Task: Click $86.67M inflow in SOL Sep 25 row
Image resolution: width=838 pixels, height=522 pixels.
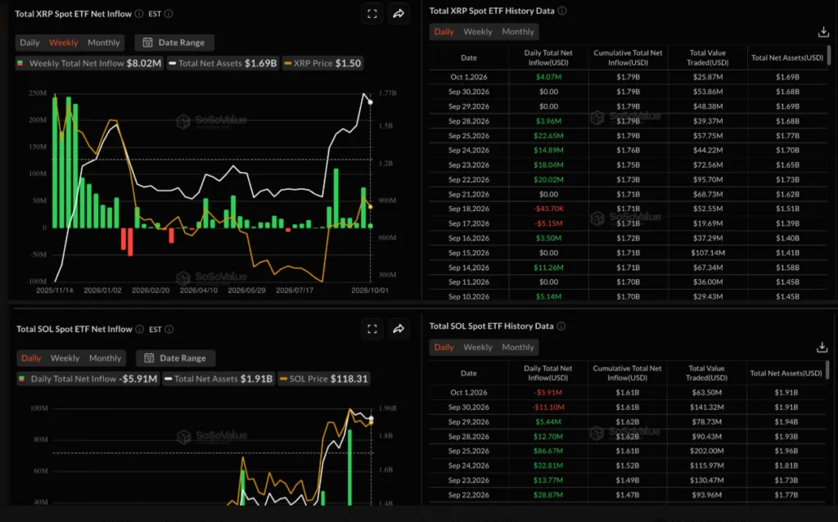Action: [547, 451]
